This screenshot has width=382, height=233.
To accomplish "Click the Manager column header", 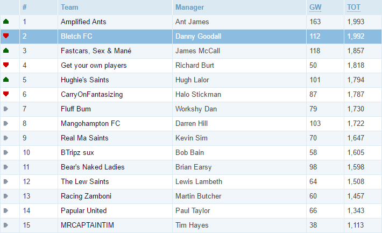I will coord(189,8).
